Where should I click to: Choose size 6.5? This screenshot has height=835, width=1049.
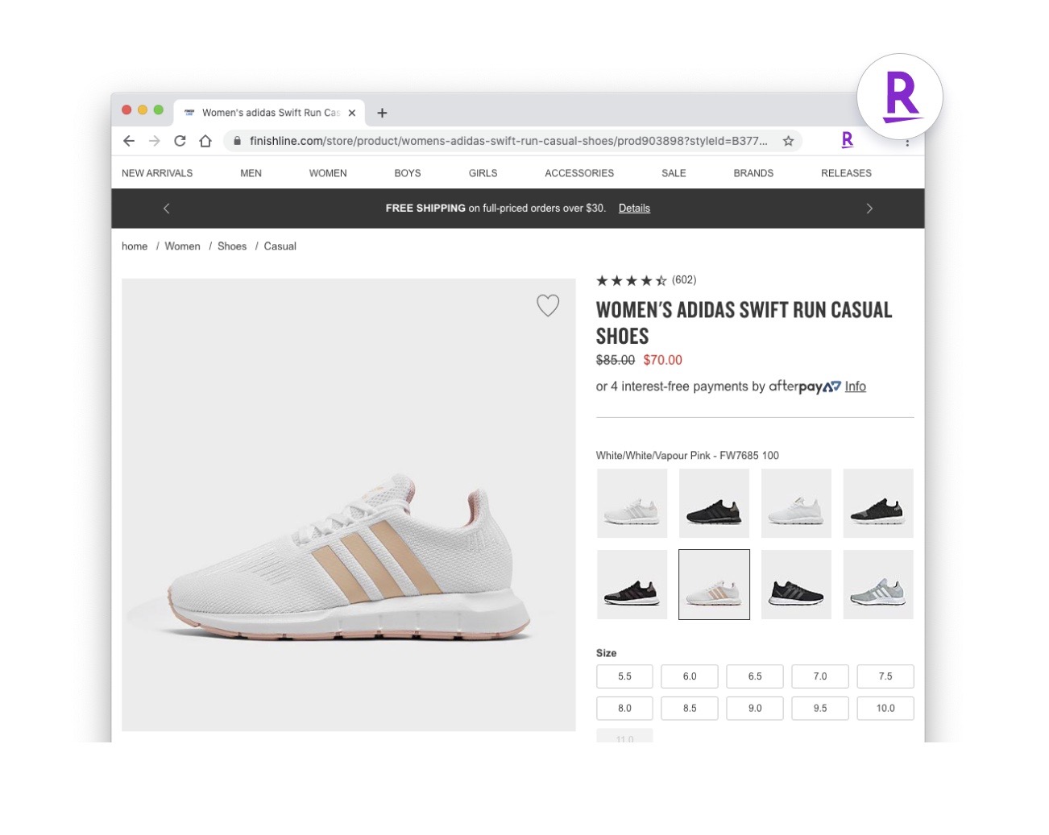pyautogui.click(x=755, y=676)
